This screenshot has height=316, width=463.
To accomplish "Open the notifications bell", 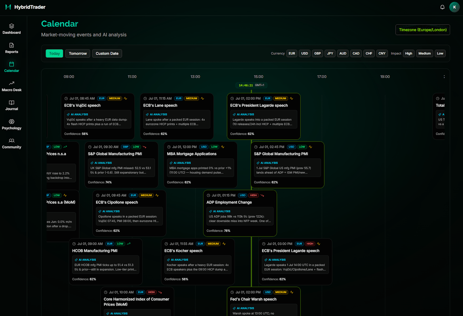I will click(442, 7).
